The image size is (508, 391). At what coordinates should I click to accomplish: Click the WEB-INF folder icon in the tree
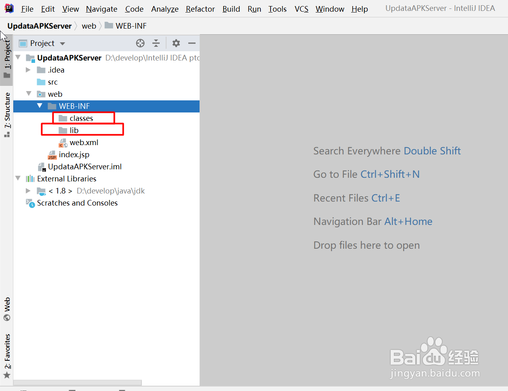coord(52,106)
